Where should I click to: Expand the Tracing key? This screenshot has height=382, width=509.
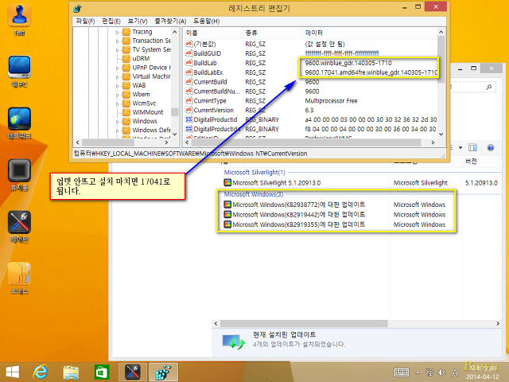click(x=118, y=33)
